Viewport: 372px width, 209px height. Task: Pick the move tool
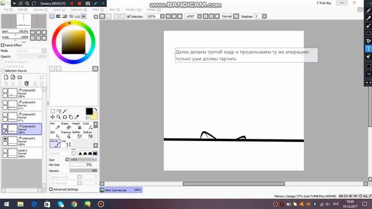pyautogui.click(x=52, y=117)
